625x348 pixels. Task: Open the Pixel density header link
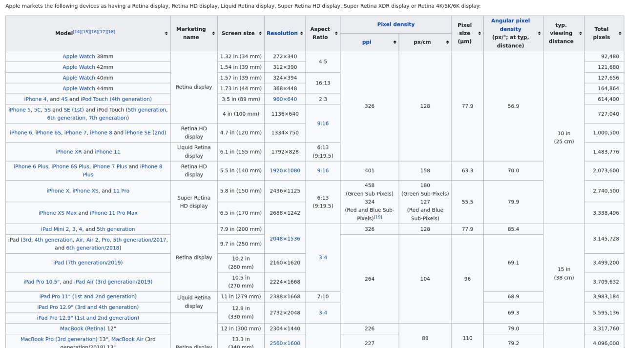[x=396, y=24]
